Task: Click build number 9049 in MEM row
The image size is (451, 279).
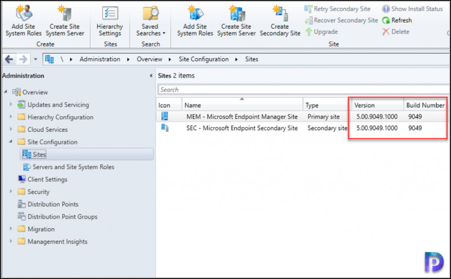Action: click(415, 117)
